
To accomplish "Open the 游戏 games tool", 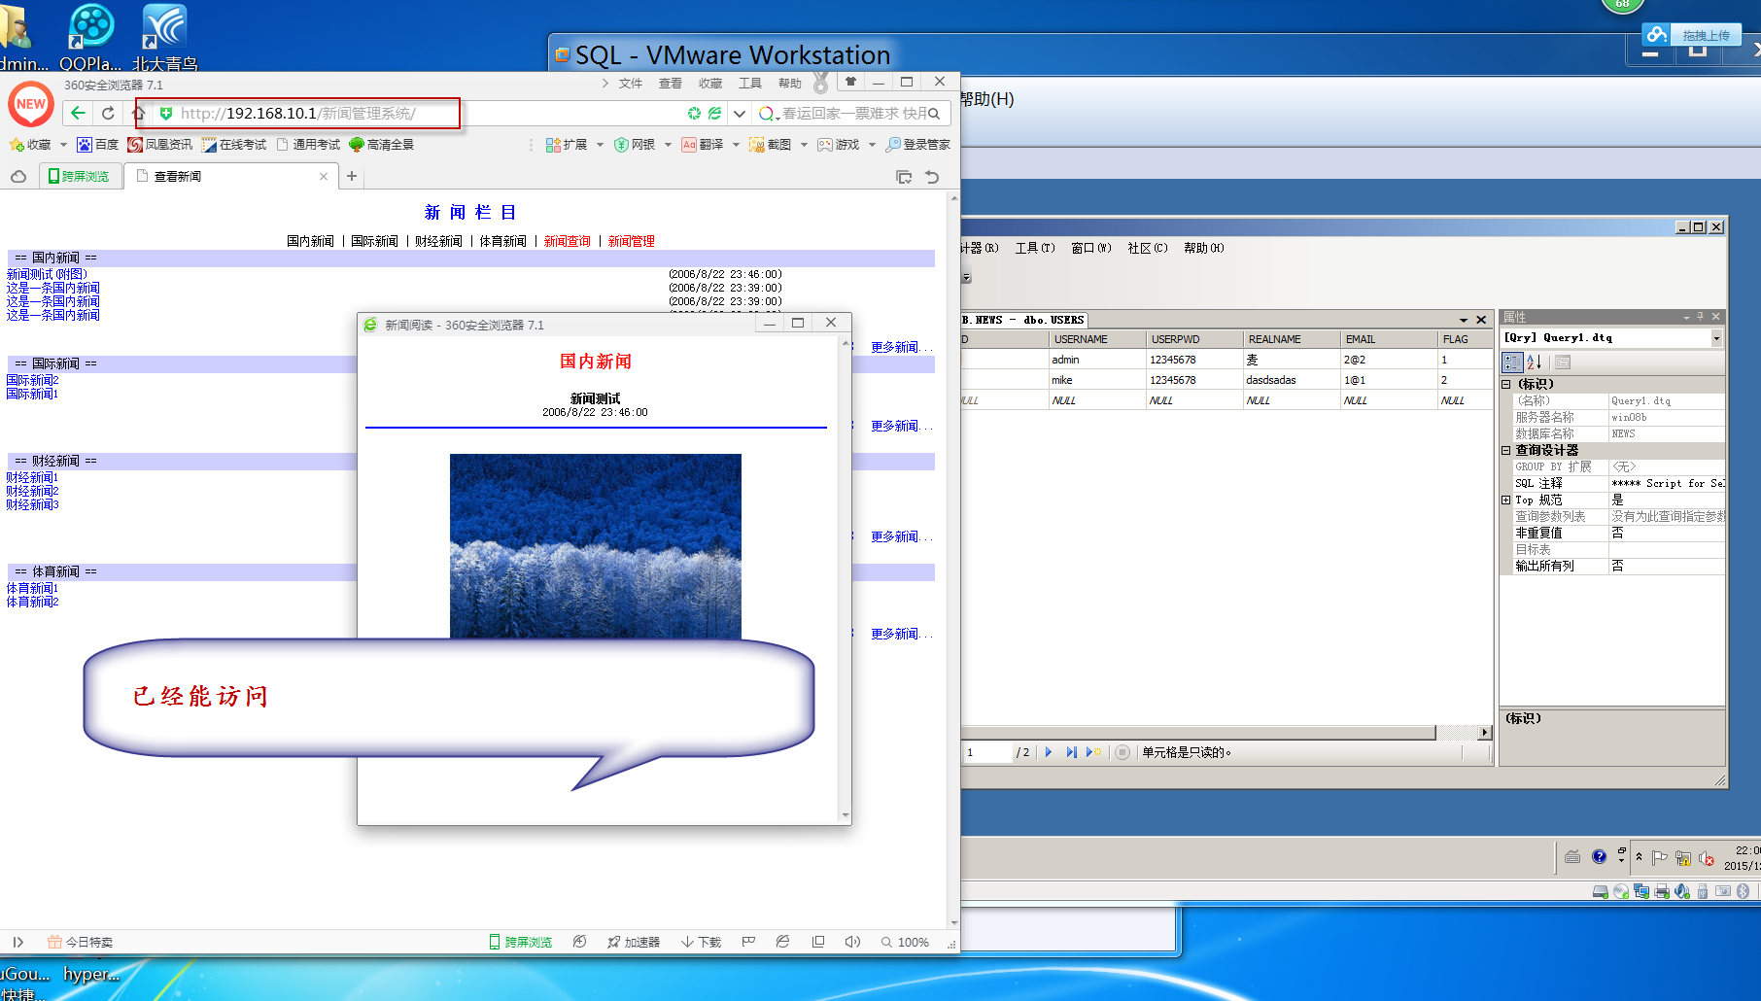I will 839,145.
